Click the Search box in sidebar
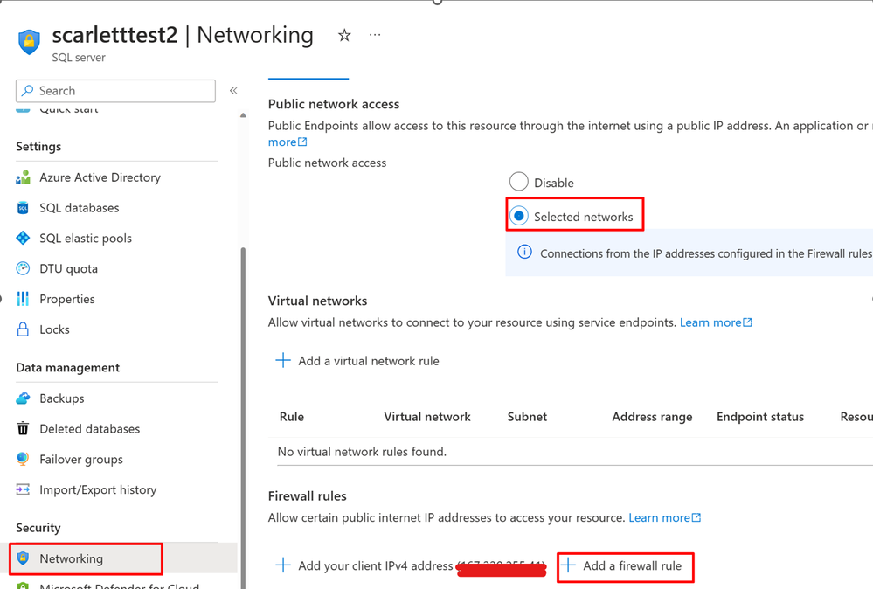 click(x=116, y=91)
